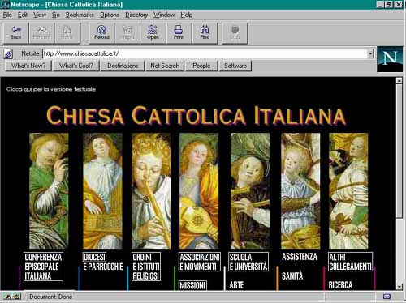Open the Window menu

[x=164, y=15]
